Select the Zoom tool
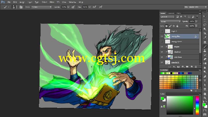 (x=205, y=98)
